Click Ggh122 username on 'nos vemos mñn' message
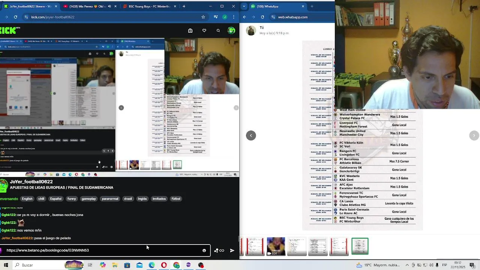 click(9, 230)
